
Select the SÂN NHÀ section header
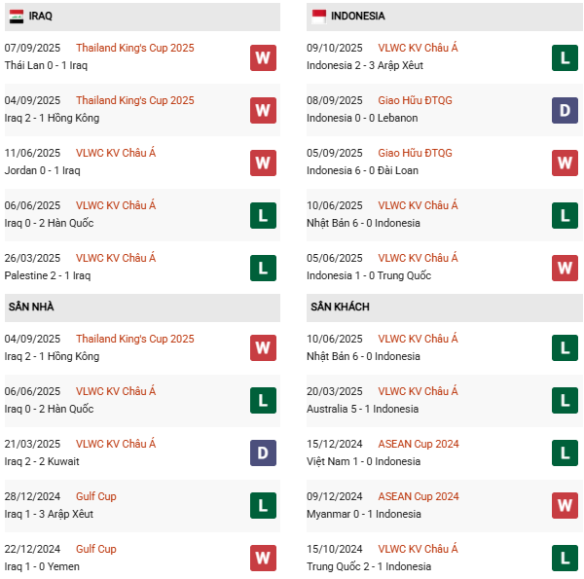pyautogui.click(x=31, y=307)
